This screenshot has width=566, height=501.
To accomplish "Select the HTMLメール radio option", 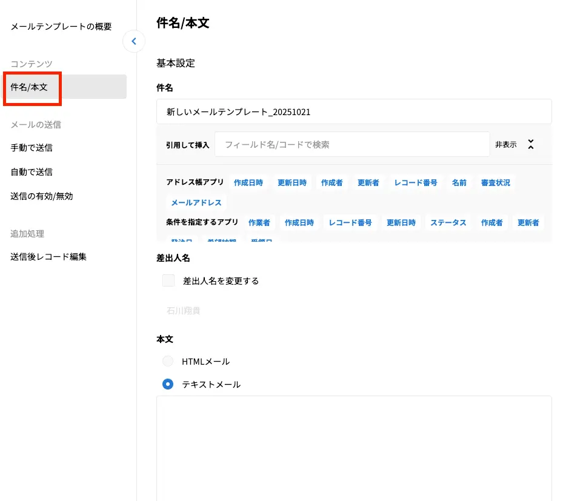I will pos(168,362).
